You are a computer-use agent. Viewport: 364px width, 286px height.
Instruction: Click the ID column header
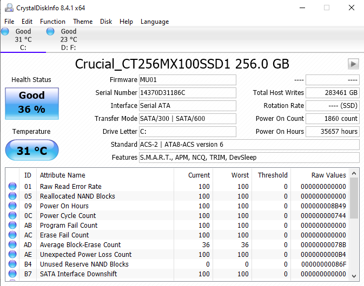pos(28,175)
